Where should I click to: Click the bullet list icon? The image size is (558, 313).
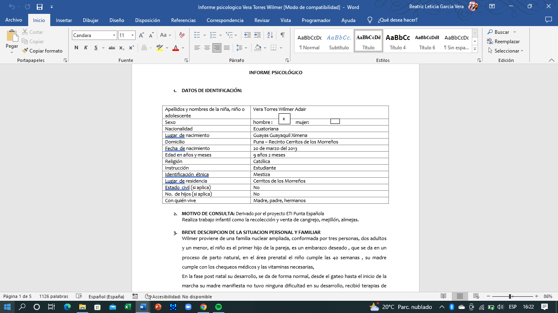pos(197,35)
